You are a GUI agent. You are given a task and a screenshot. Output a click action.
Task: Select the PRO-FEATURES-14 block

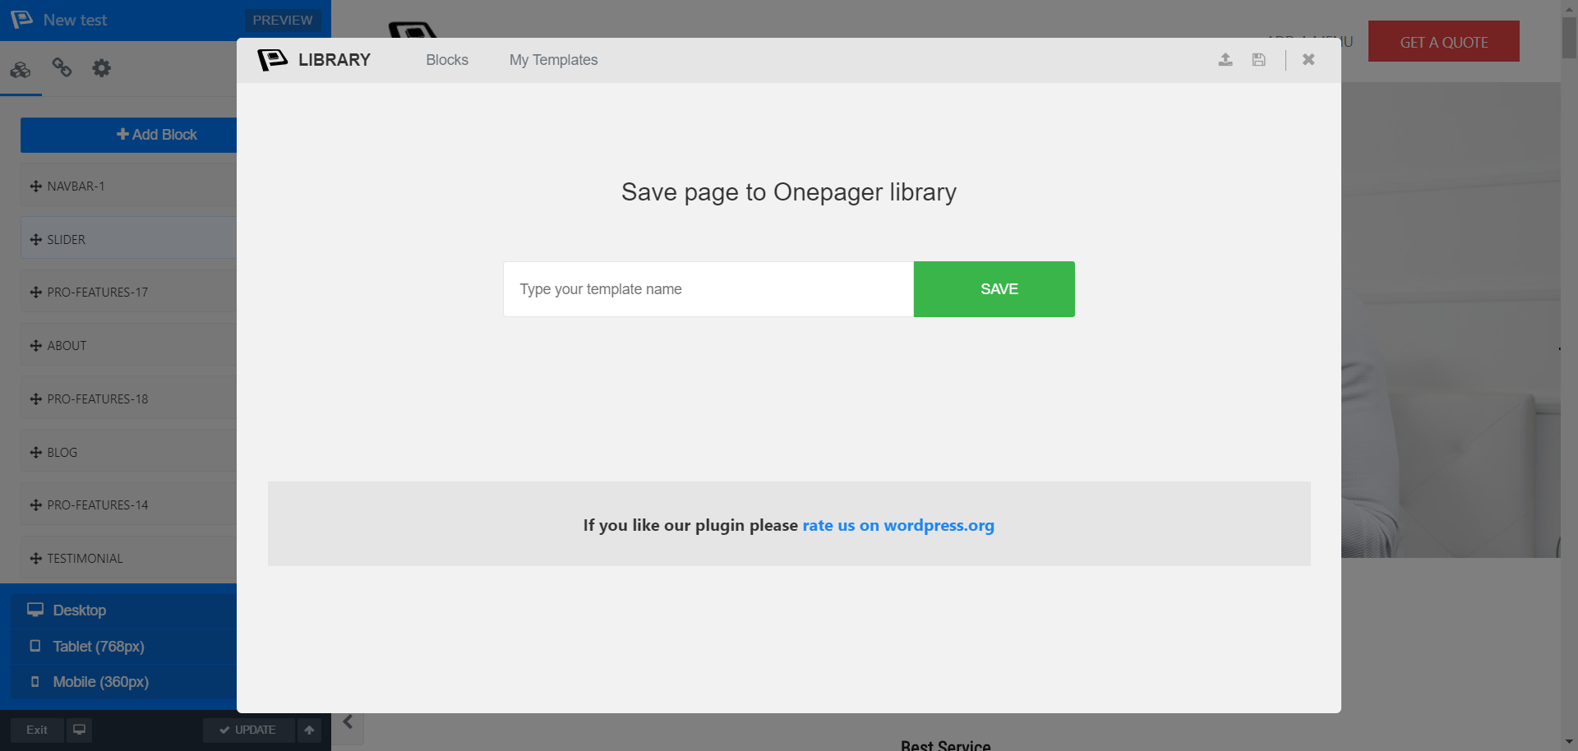click(129, 505)
